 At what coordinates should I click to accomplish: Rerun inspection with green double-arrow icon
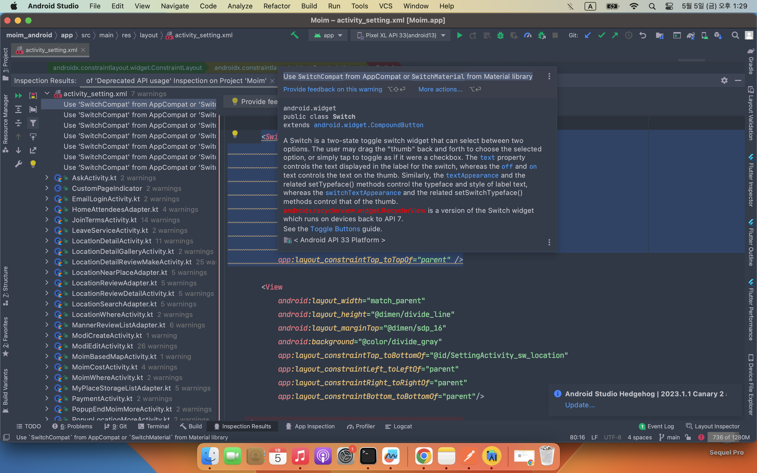click(x=18, y=95)
